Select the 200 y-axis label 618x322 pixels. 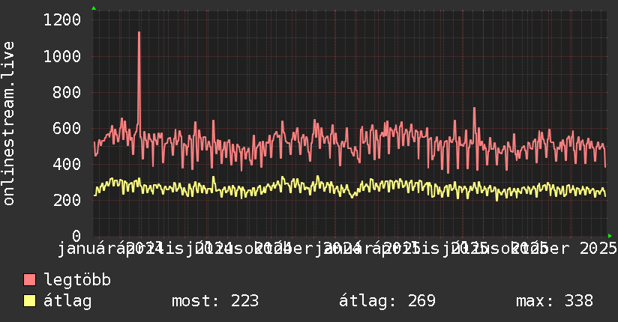pyautogui.click(x=67, y=200)
